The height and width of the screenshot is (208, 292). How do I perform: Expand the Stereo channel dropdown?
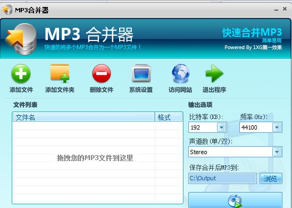click(x=277, y=152)
